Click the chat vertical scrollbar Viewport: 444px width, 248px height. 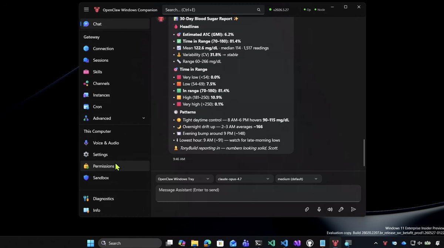pyautogui.click(x=364, y=153)
